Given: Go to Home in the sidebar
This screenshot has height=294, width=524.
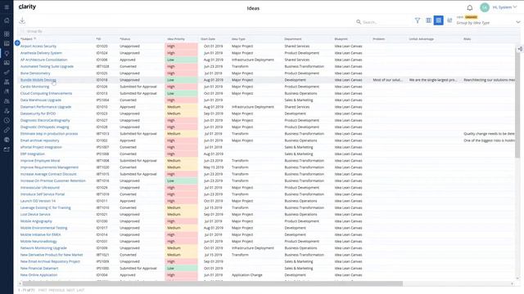Looking at the screenshot, I should click(7, 20).
